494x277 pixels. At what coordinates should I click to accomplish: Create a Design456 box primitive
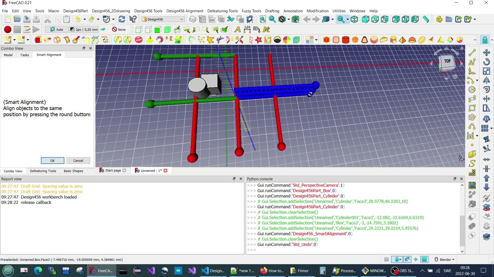coord(327,40)
